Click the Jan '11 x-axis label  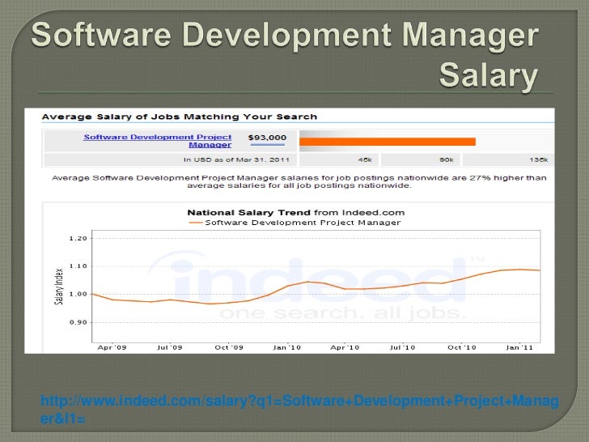tap(519, 347)
